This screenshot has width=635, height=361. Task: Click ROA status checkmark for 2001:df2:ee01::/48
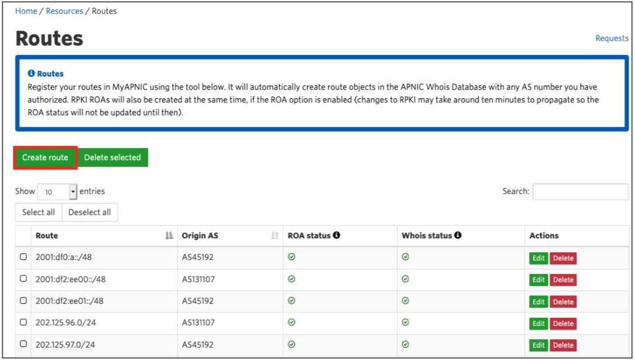[x=292, y=301]
